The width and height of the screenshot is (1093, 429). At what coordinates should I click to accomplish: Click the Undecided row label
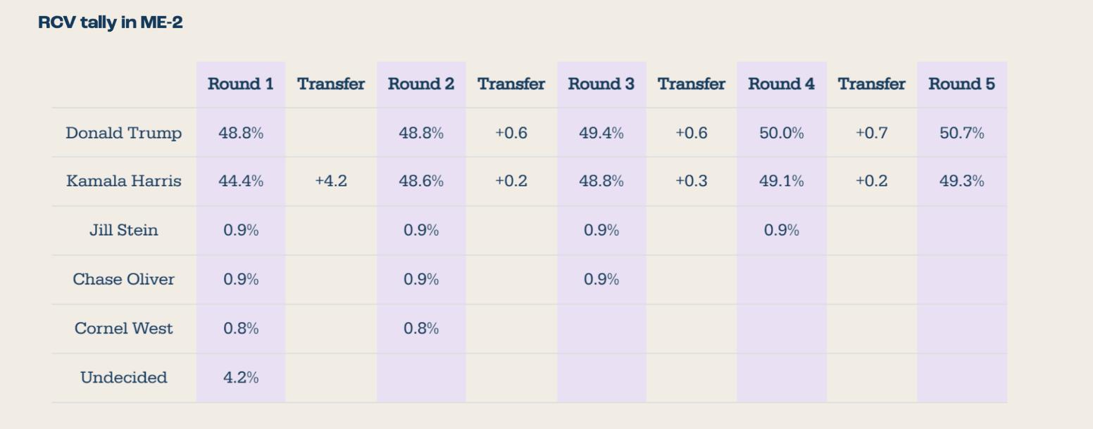[x=124, y=378]
